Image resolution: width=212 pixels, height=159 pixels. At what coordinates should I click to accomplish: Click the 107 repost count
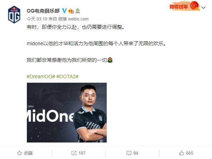click(82, 153)
